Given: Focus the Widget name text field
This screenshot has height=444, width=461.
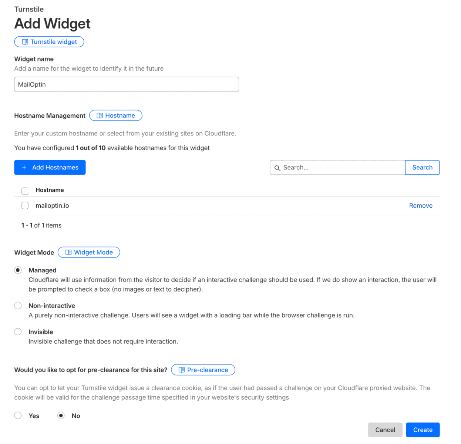Looking at the screenshot, I should (x=127, y=84).
